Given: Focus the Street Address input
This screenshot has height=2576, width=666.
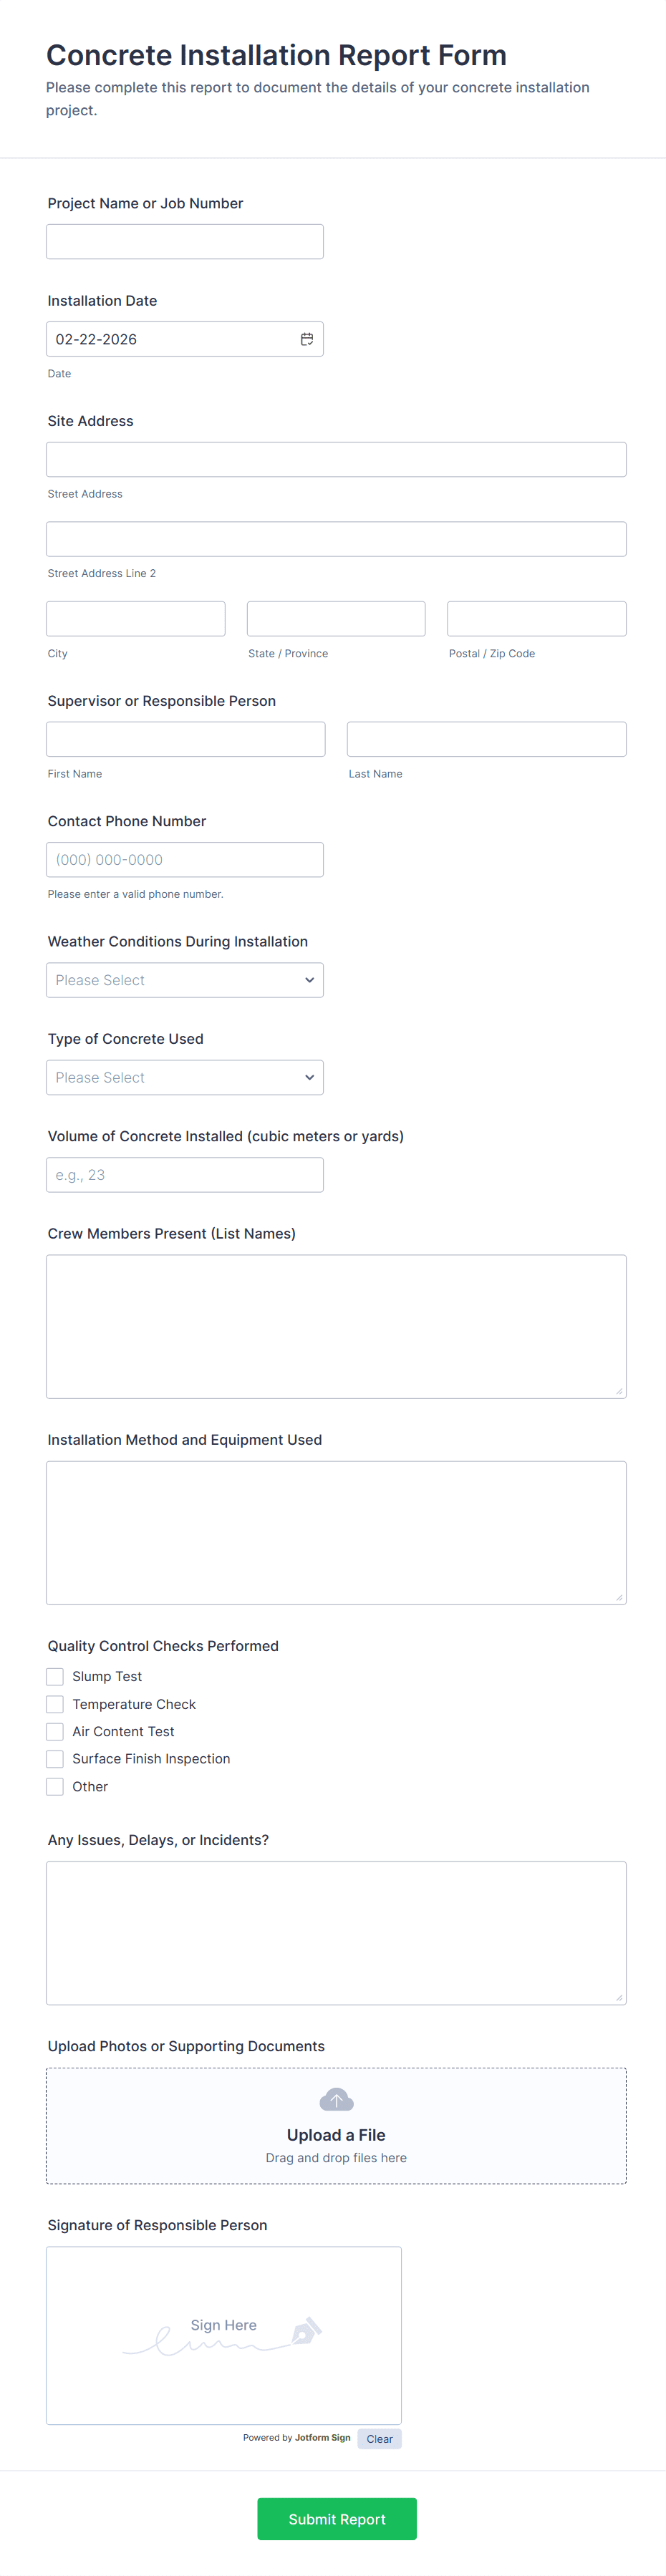Looking at the screenshot, I should click(336, 460).
